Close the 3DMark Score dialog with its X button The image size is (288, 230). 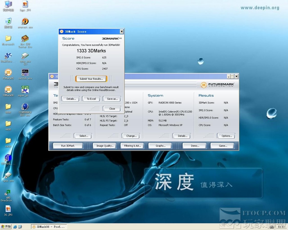(x=121, y=31)
